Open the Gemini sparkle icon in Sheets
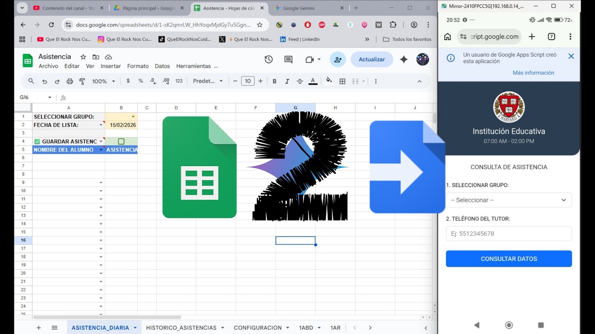This screenshot has height=334, width=595. 403,59
